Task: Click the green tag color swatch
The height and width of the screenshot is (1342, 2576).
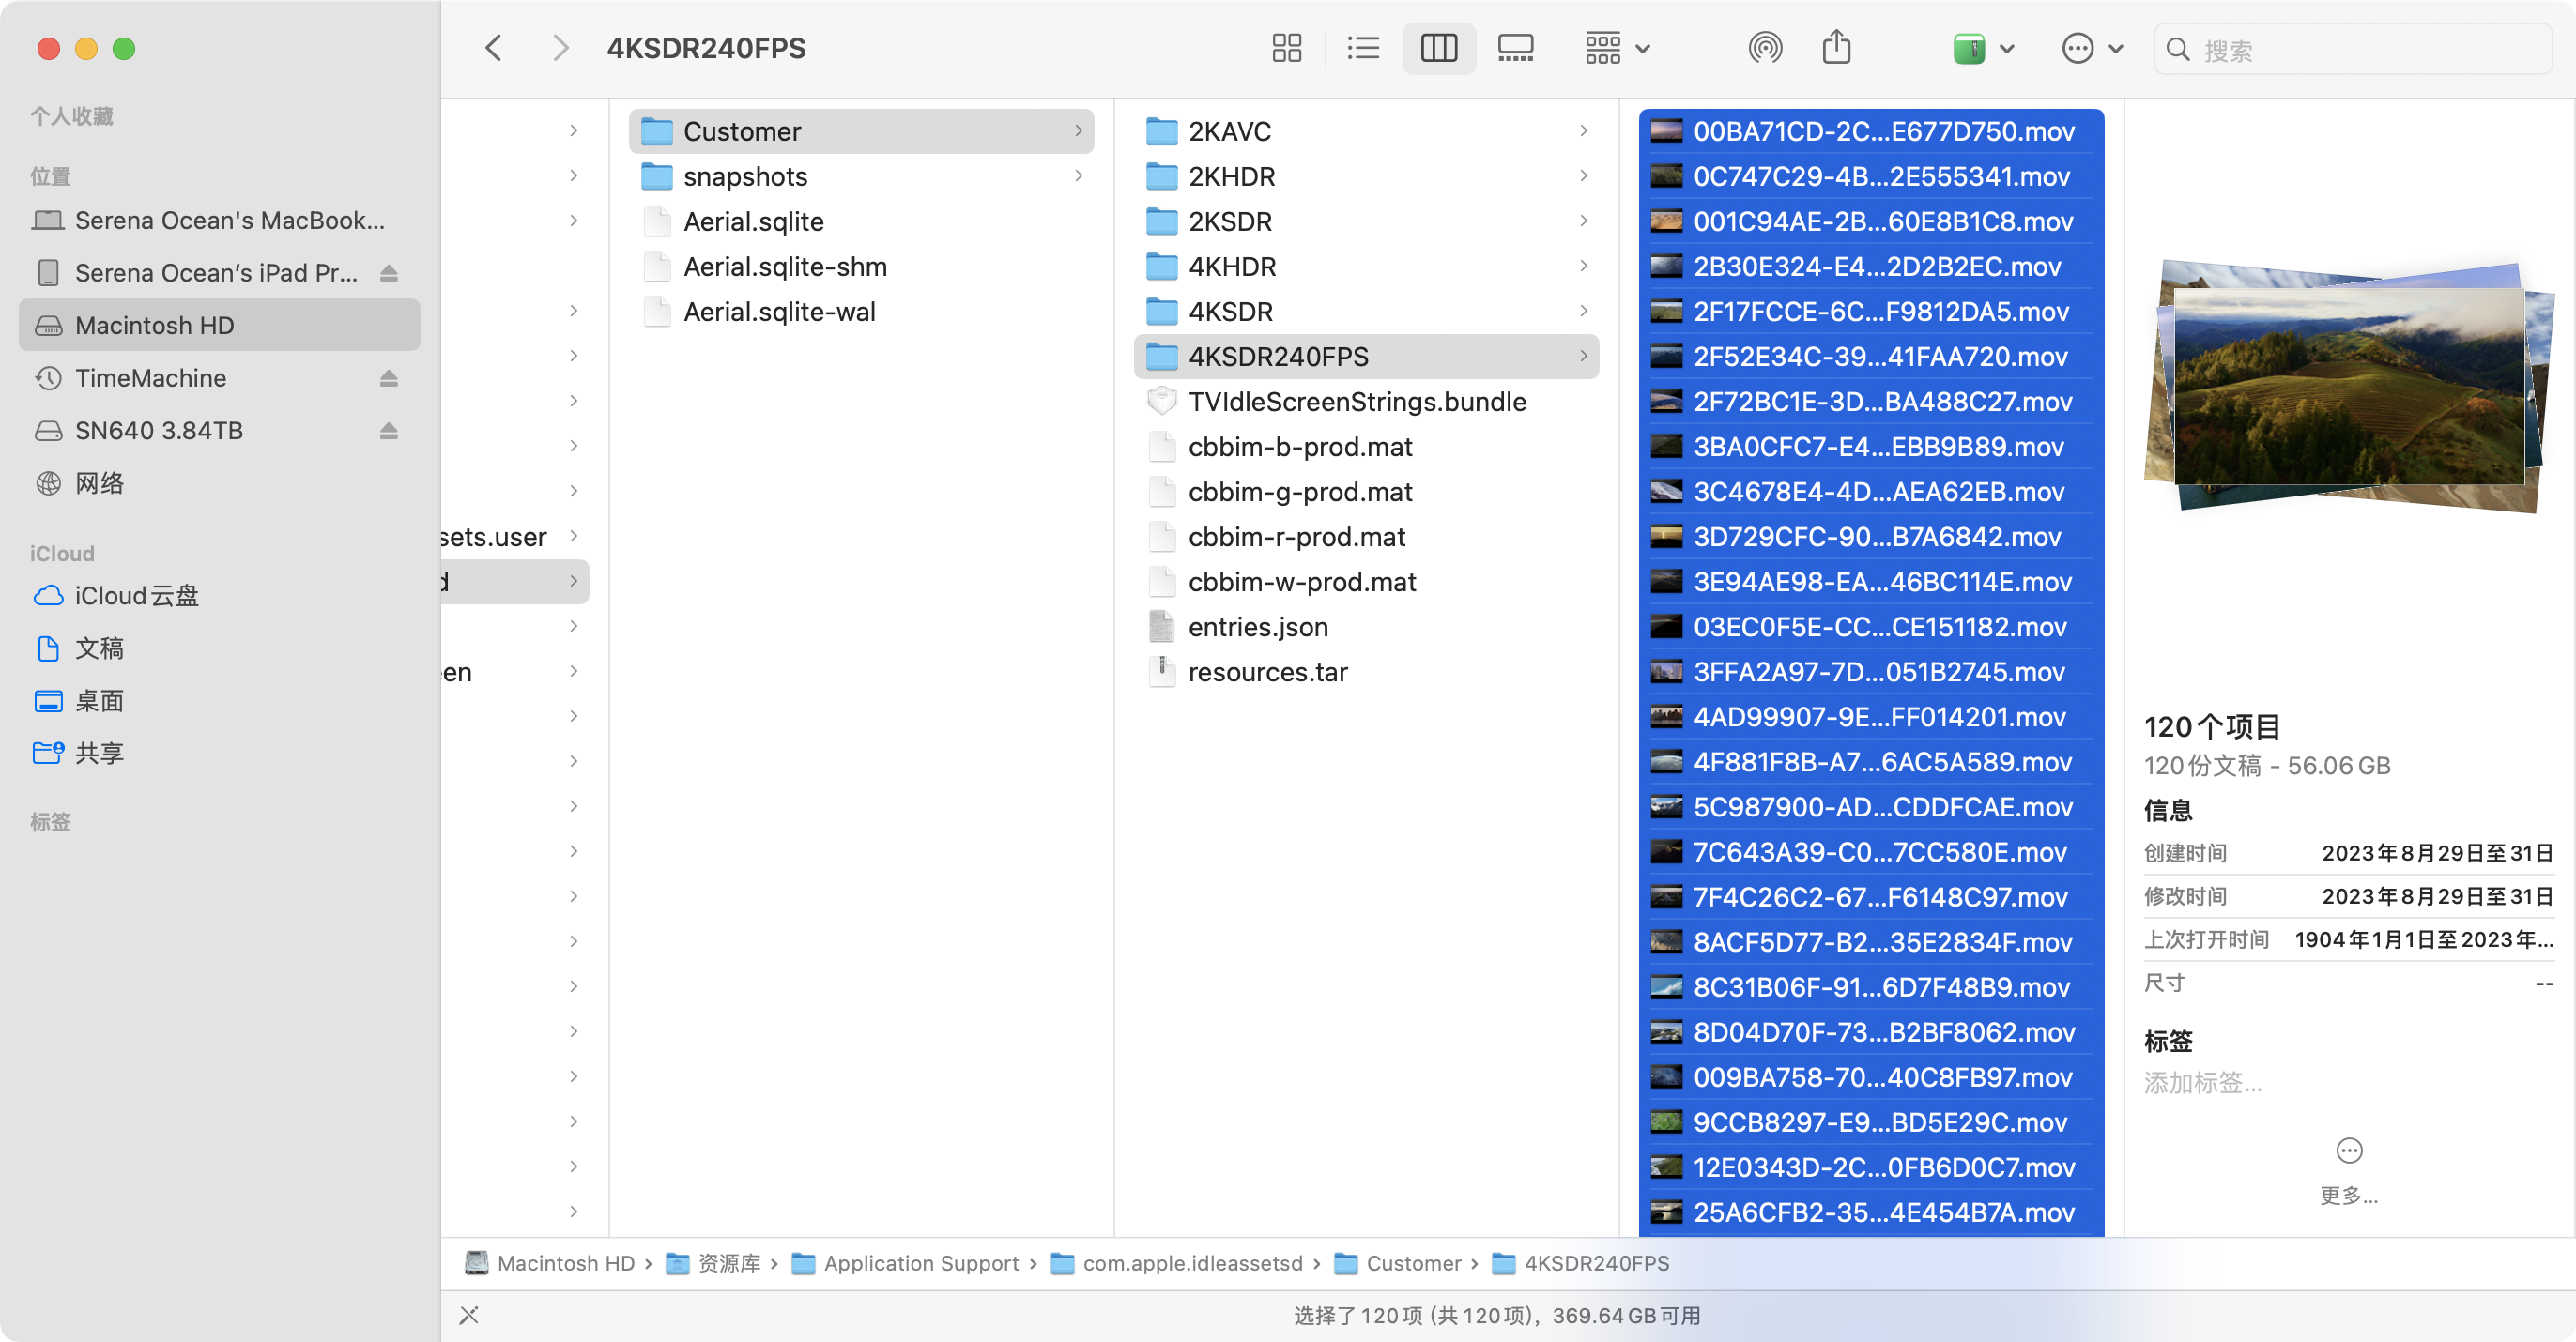Action: coord(1968,47)
